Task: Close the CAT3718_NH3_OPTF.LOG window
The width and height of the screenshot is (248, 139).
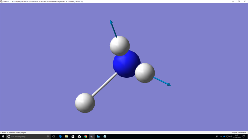Action: point(245,2)
